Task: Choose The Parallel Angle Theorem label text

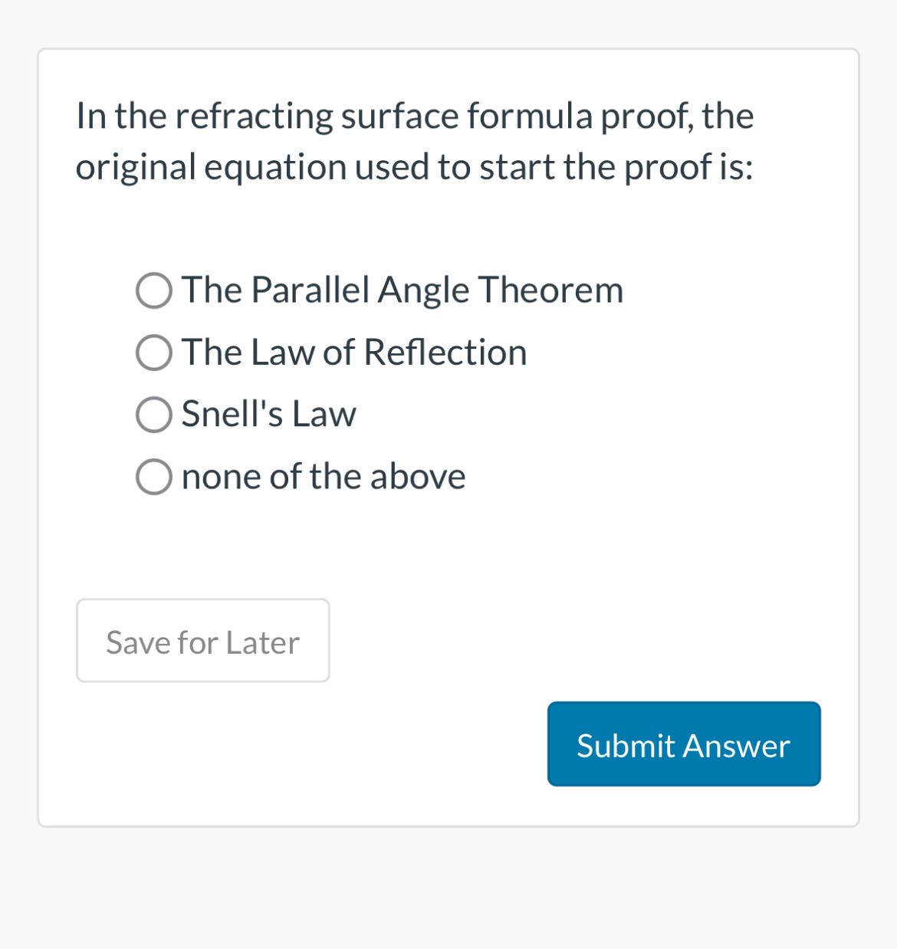Action: click(x=402, y=291)
